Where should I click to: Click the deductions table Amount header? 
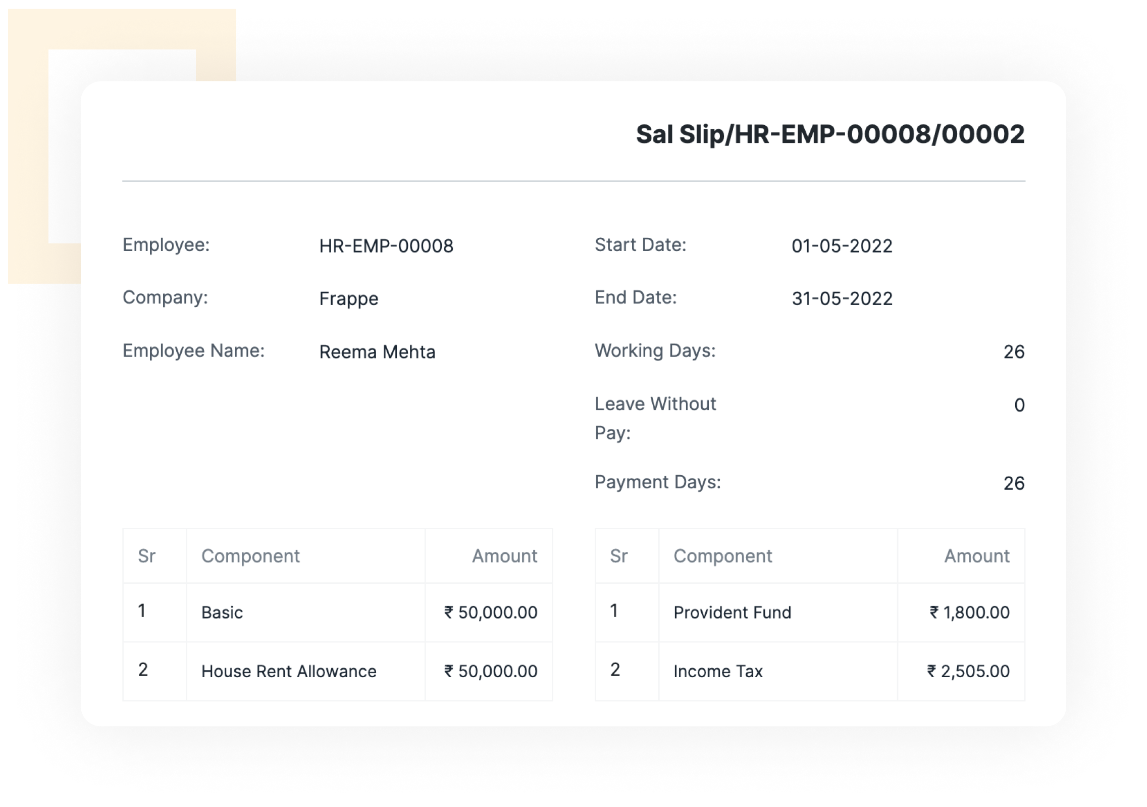[977, 556]
